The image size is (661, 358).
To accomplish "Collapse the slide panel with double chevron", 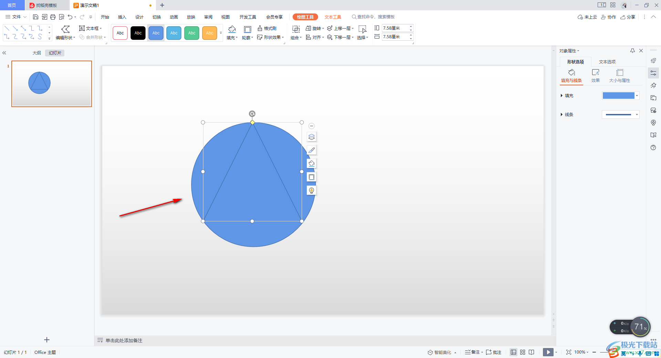I will pos(4,53).
